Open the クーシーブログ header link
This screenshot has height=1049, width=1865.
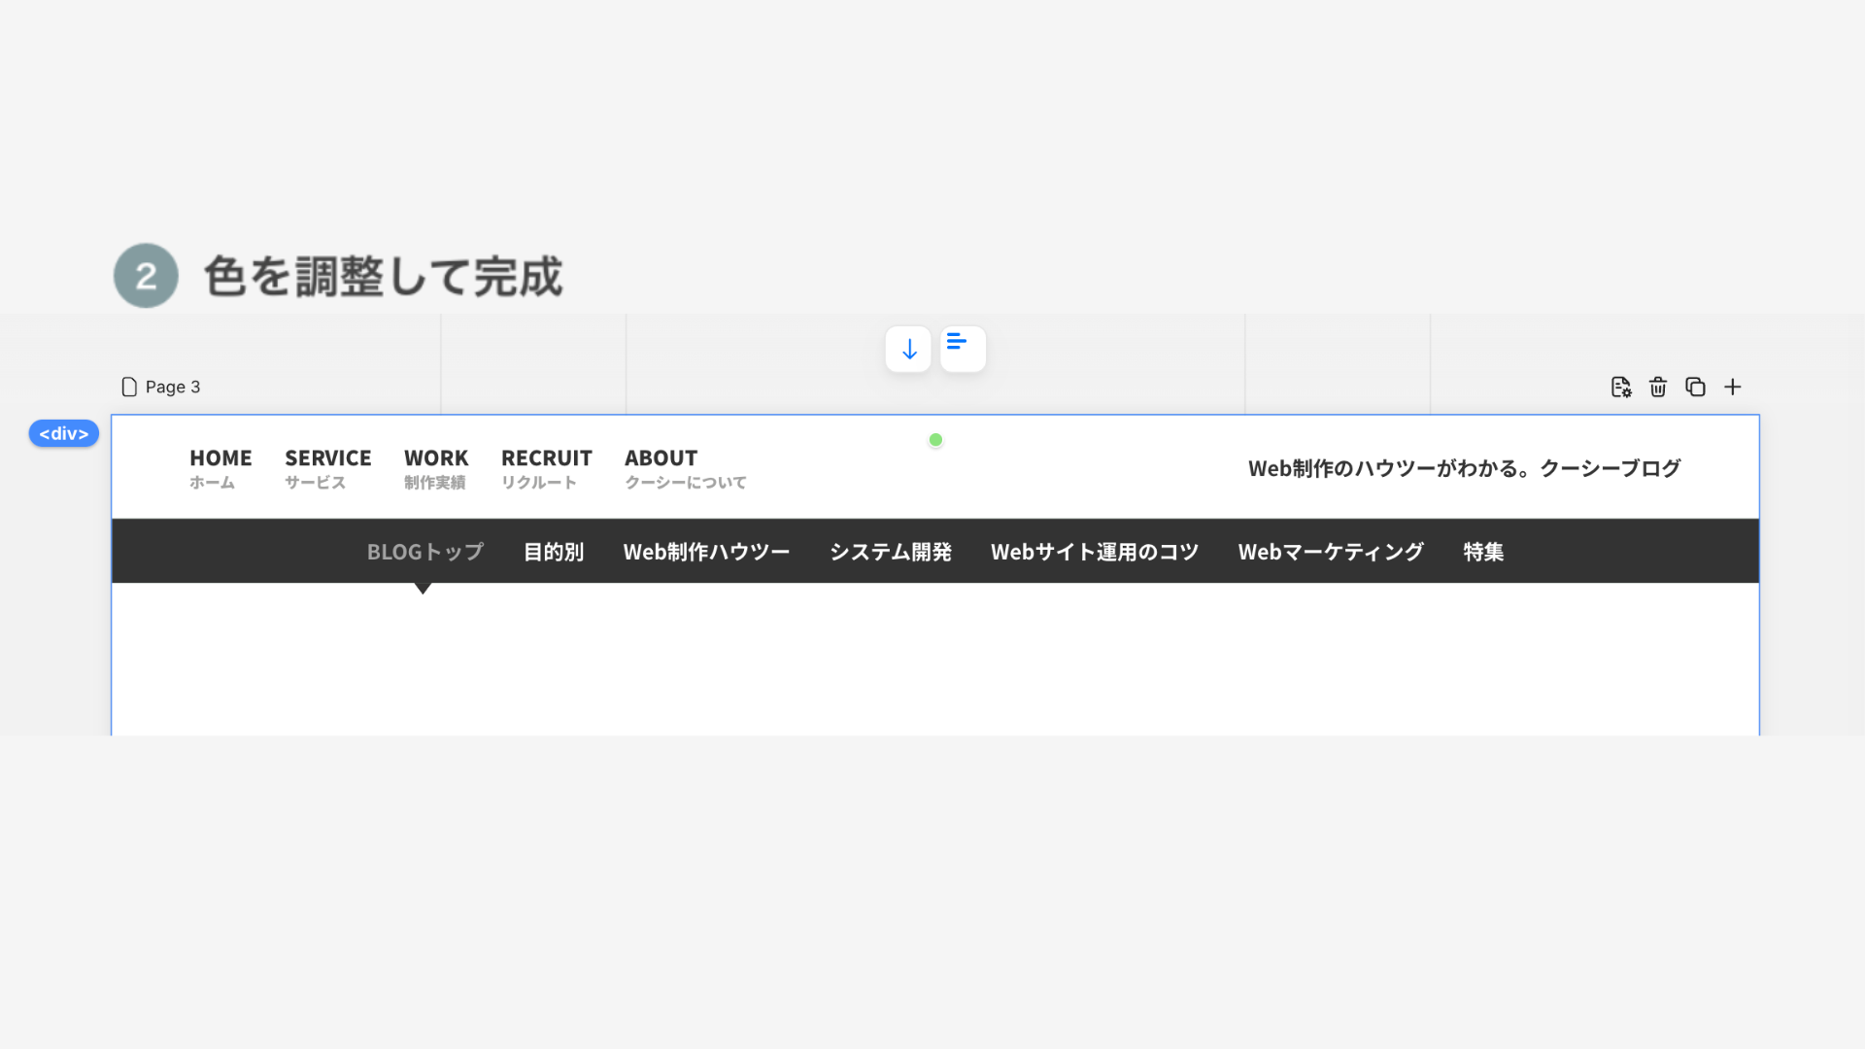(x=1464, y=468)
